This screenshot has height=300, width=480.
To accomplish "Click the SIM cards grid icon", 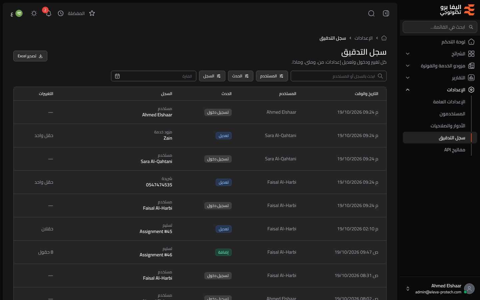I will coord(471,54).
